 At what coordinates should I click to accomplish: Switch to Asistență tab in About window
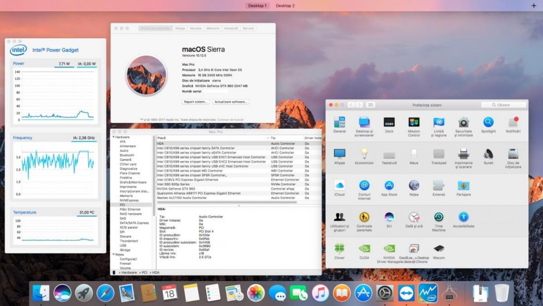(x=231, y=28)
